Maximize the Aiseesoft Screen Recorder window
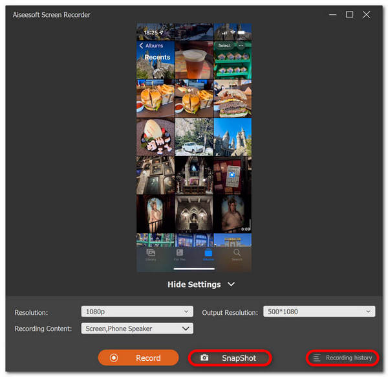The image size is (388, 377). [x=349, y=15]
